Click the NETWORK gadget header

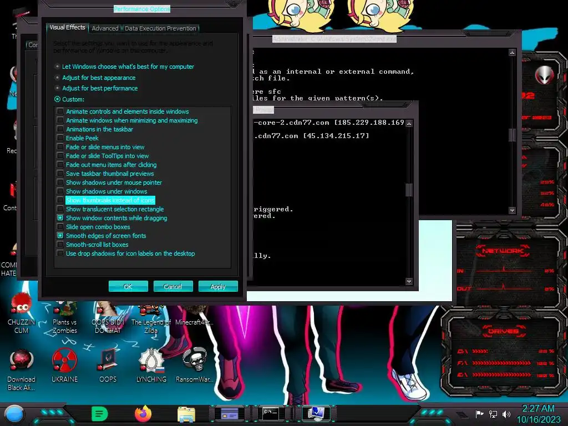(503, 251)
